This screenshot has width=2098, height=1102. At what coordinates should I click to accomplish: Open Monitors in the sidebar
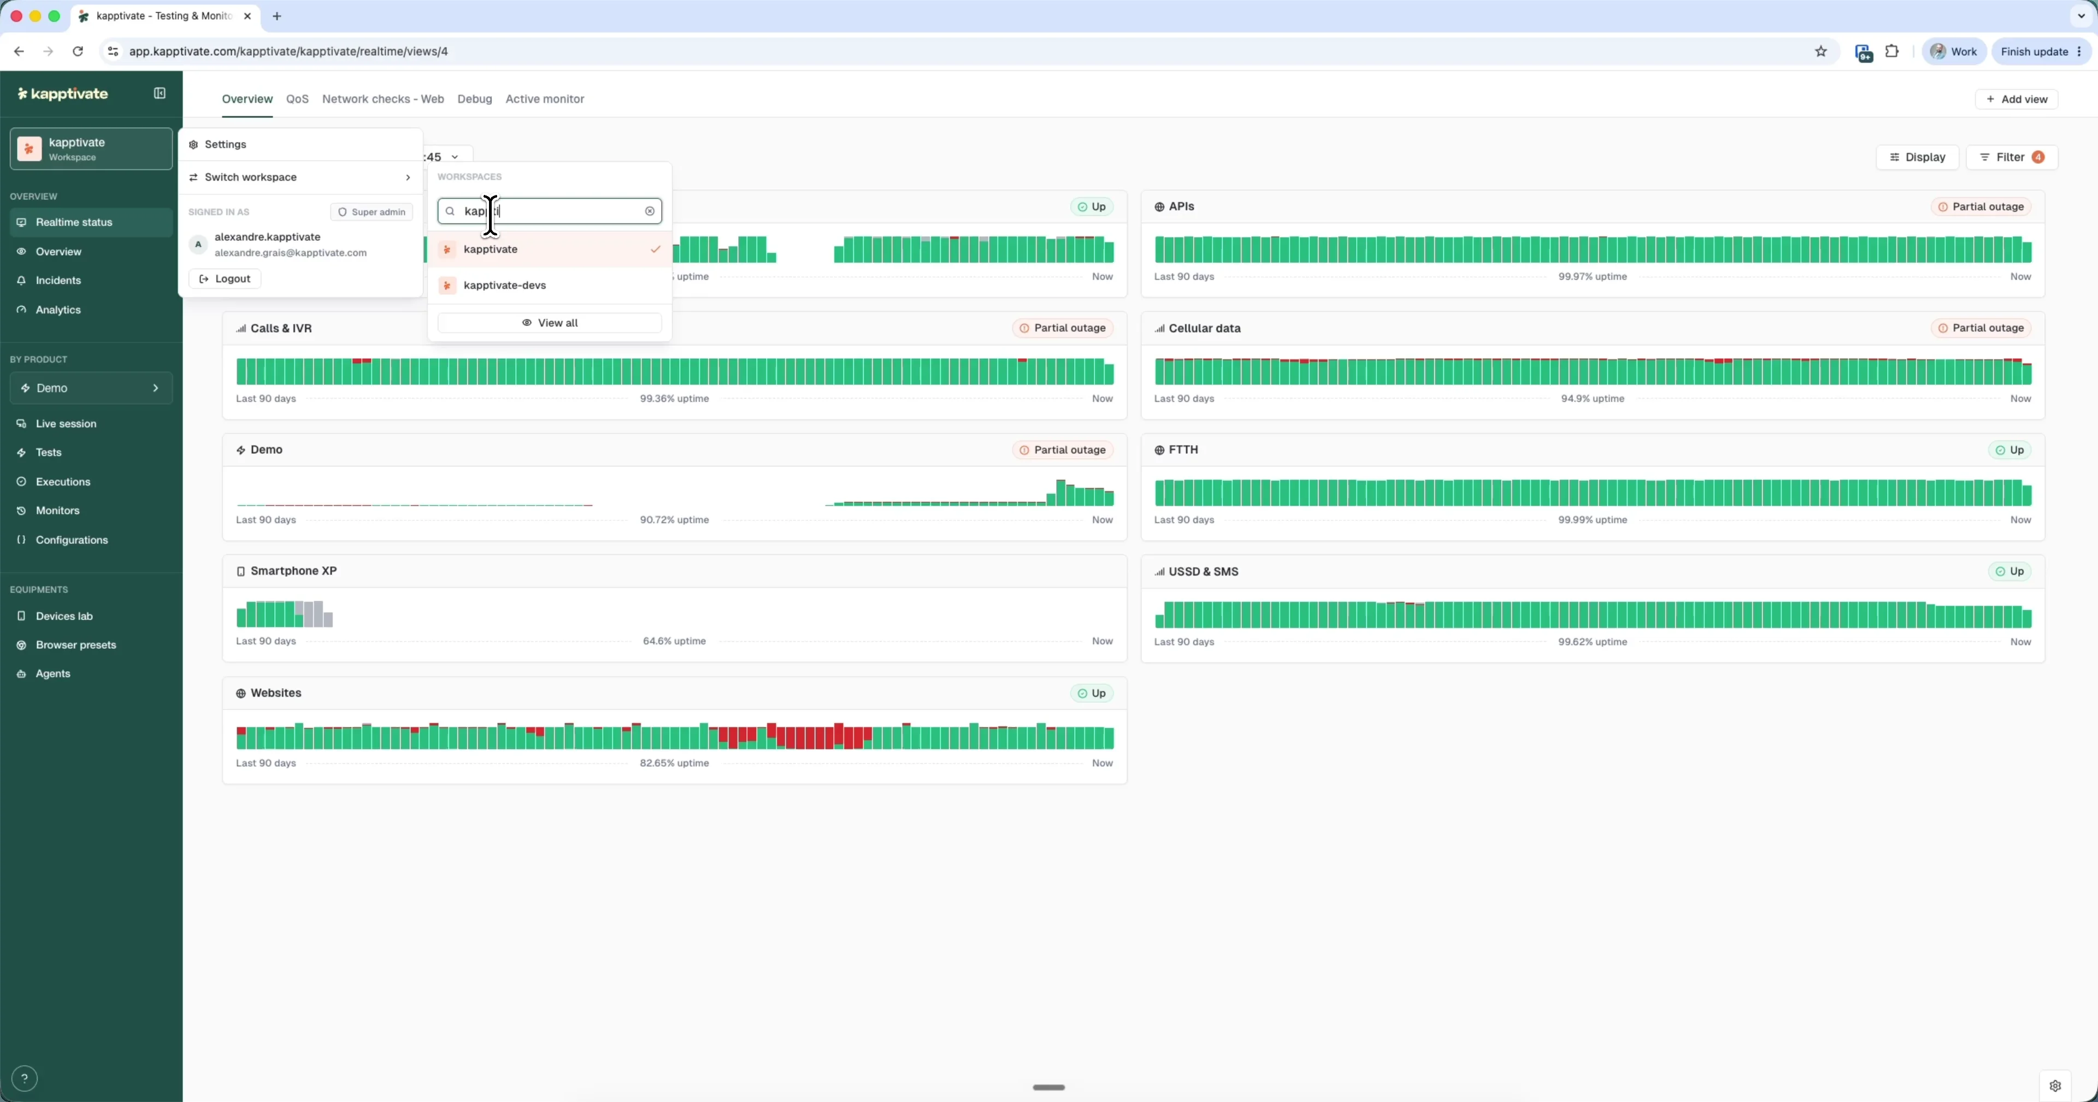click(x=91, y=511)
